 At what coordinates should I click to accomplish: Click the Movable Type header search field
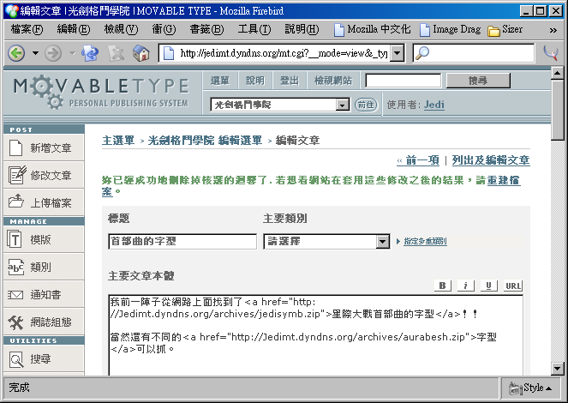tap(404, 81)
